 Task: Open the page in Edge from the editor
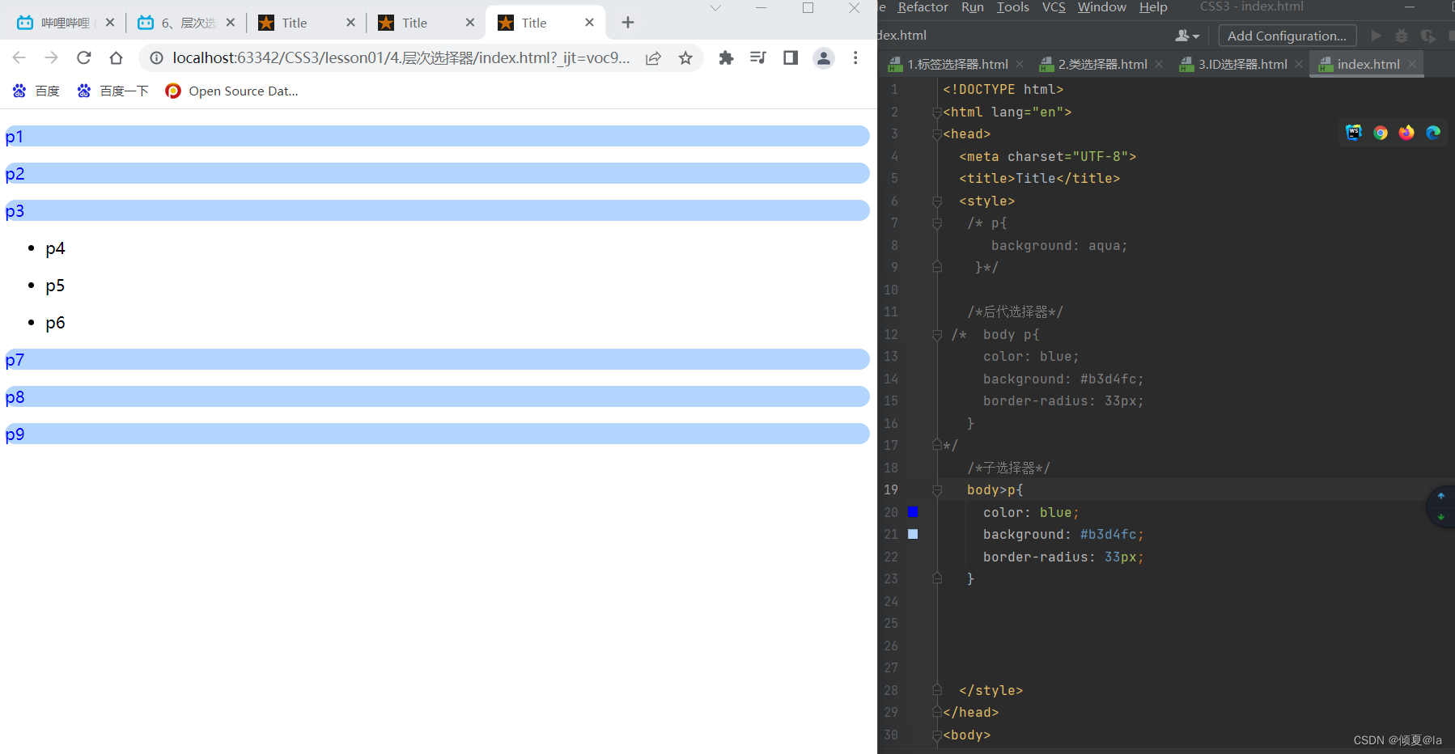tap(1433, 132)
